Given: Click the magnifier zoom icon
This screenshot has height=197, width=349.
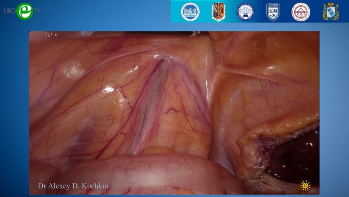Looking at the screenshot, I should (47, 35).
